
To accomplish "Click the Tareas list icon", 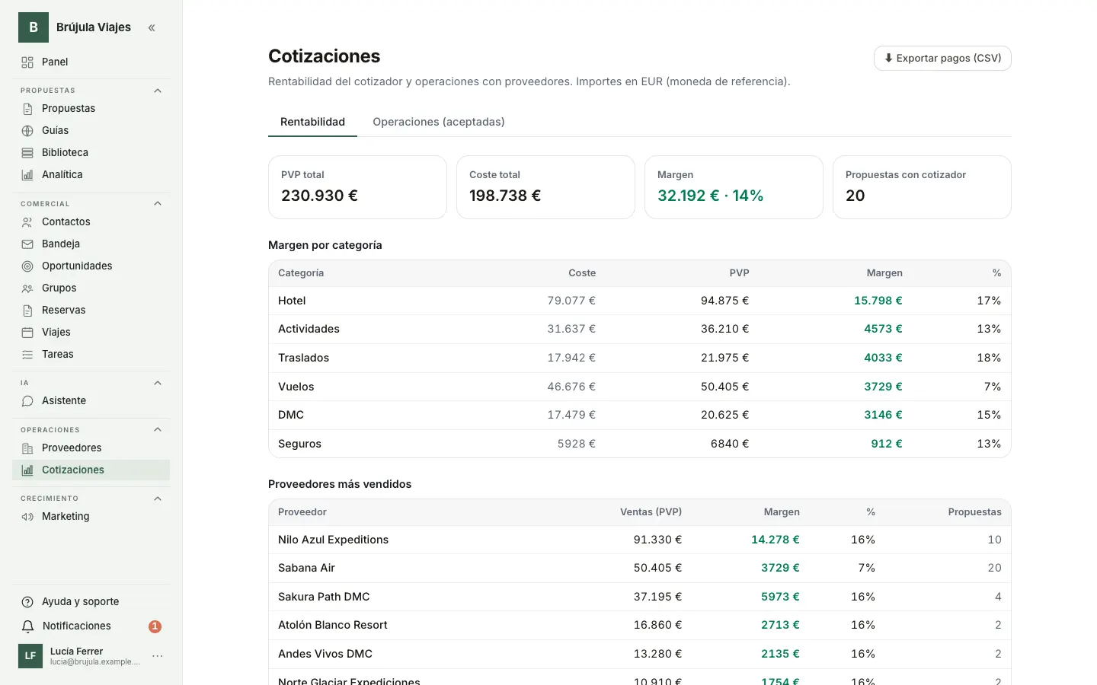I will (x=27, y=355).
